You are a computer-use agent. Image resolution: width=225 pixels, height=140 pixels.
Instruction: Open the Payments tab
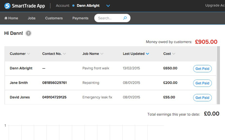[80, 18]
